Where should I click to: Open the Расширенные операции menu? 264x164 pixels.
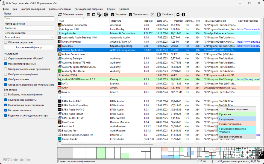tap(89, 9)
